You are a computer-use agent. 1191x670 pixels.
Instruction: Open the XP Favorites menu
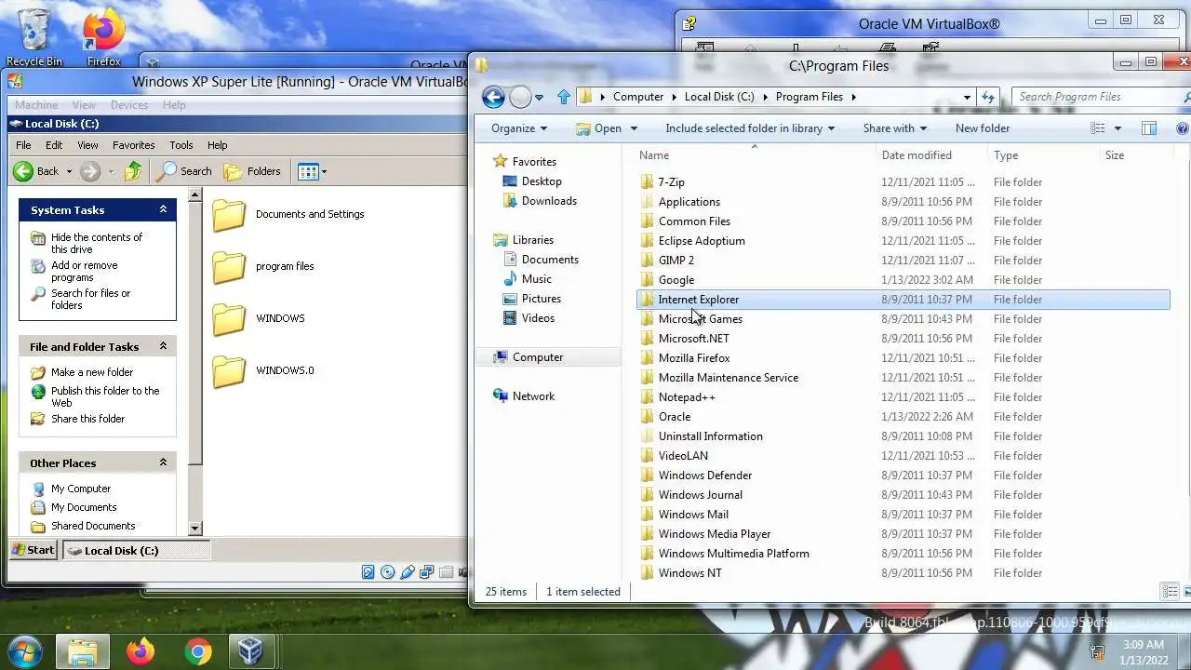coord(134,145)
